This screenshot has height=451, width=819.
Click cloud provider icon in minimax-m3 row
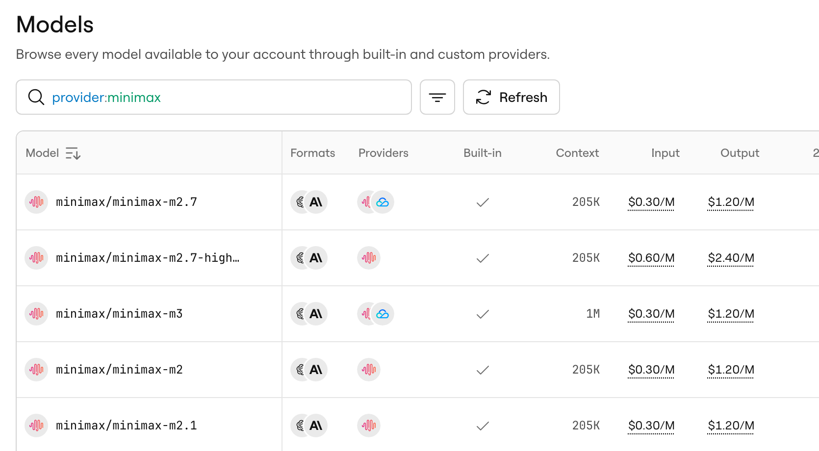[383, 314]
